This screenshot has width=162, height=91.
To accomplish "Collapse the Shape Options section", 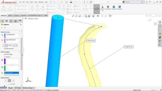I will (x=19, y=78).
